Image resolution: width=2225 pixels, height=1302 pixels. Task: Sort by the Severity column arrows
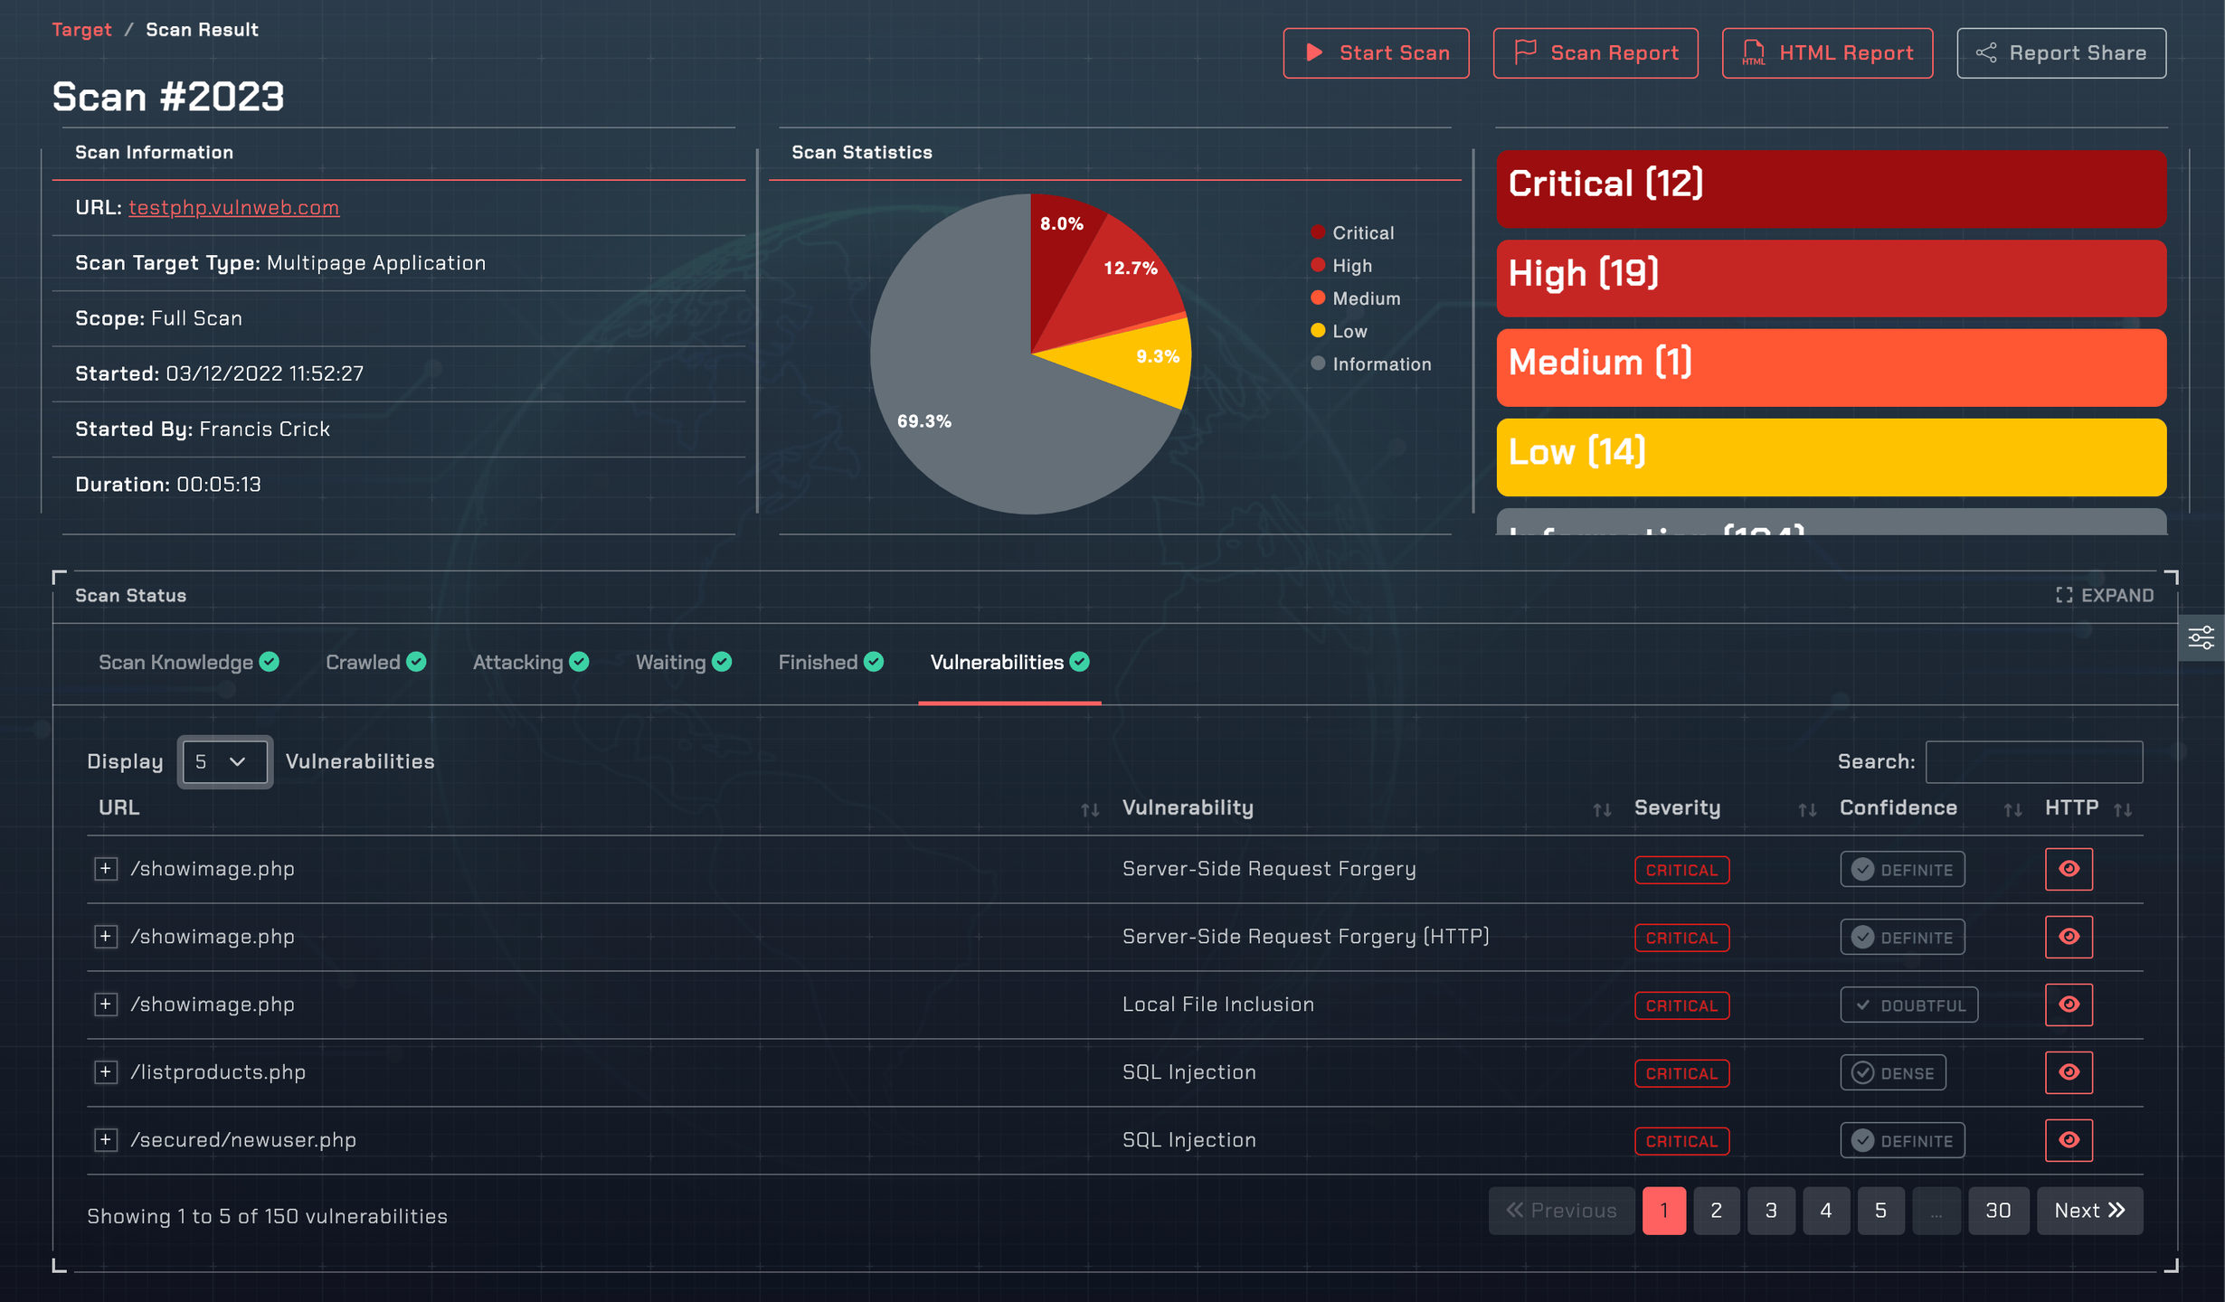pyautogui.click(x=1806, y=810)
